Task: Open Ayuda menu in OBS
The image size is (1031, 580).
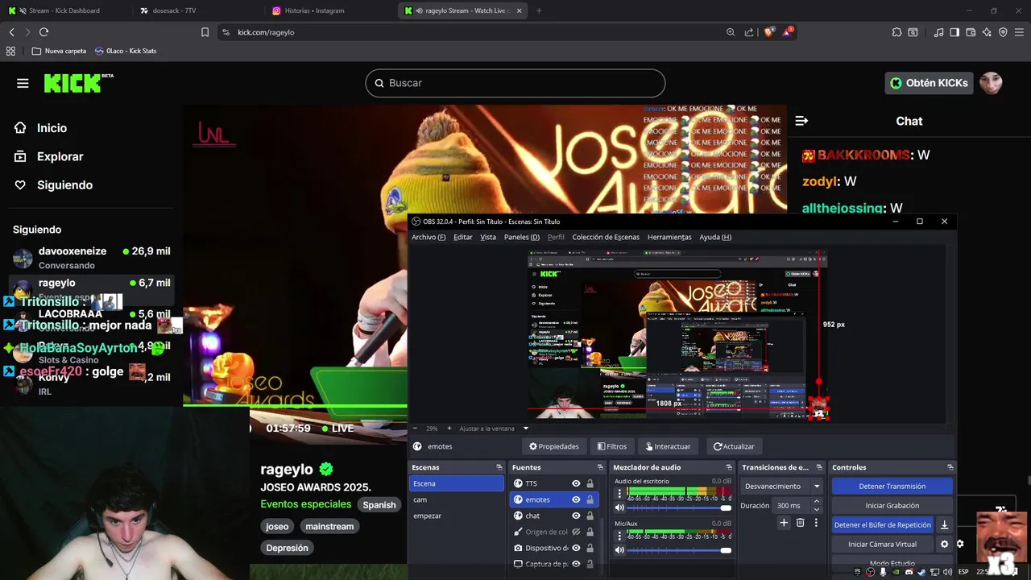Action: pyautogui.click(x=715, y=237)
